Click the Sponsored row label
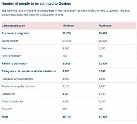 [x=8, y=94]
